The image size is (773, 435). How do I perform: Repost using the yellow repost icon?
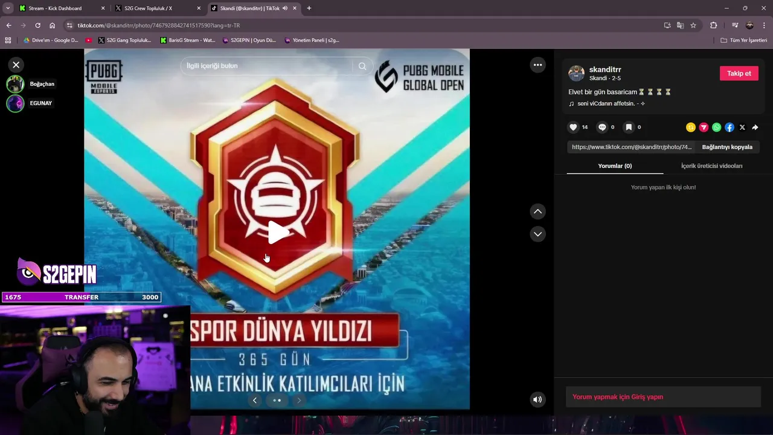click(x=691, y=127)
